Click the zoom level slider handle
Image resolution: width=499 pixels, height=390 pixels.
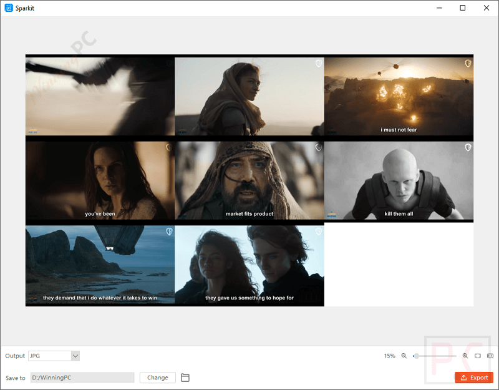[x=416, y=356]
